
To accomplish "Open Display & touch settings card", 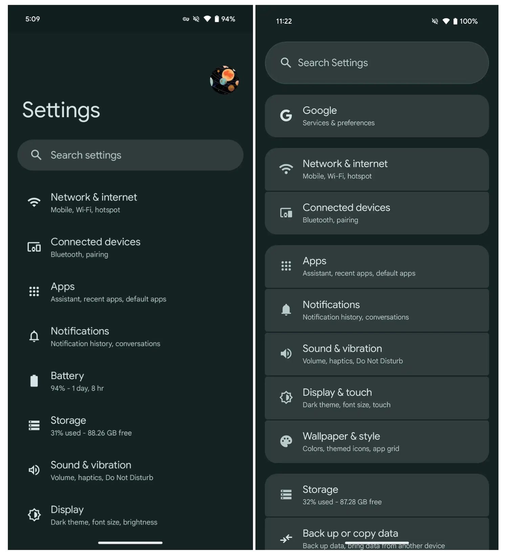I will point(377,398).
